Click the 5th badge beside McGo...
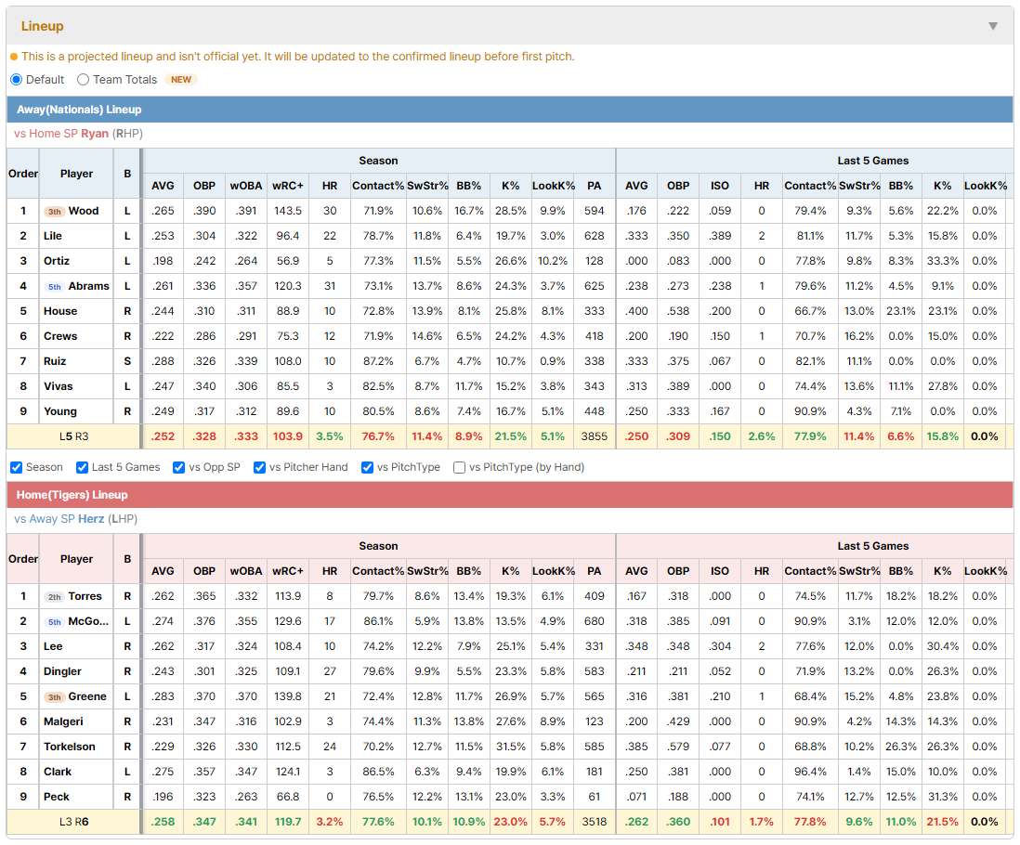 tap(54, 622)
